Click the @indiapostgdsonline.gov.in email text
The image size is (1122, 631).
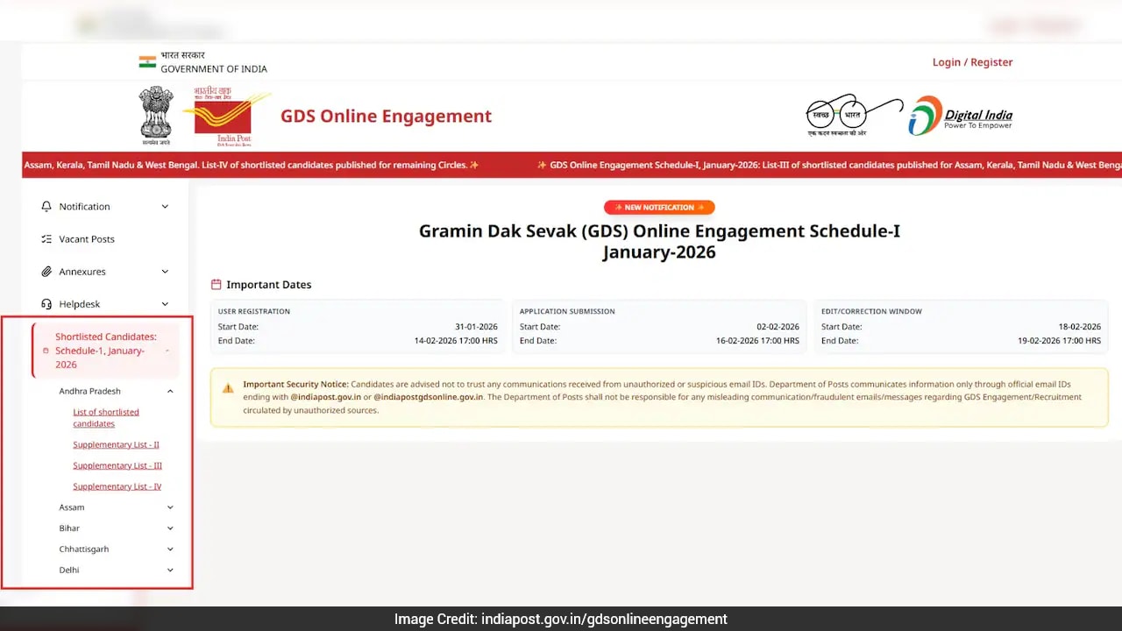pos(428,397)
